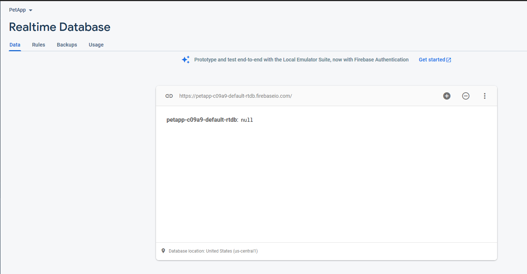Image resolution: width=527 pixels, height=274 pixels.
Task: Click the chain link icon to copy database URL
Action: click(169, 96)
